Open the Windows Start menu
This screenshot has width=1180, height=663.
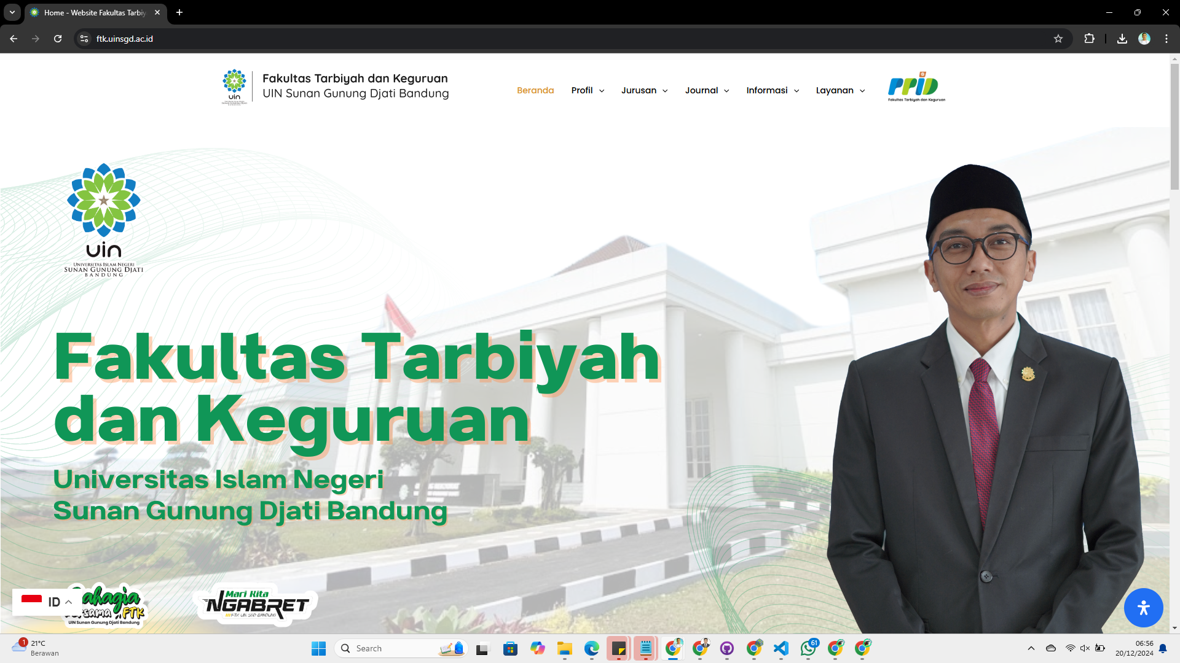click(318, 648)
